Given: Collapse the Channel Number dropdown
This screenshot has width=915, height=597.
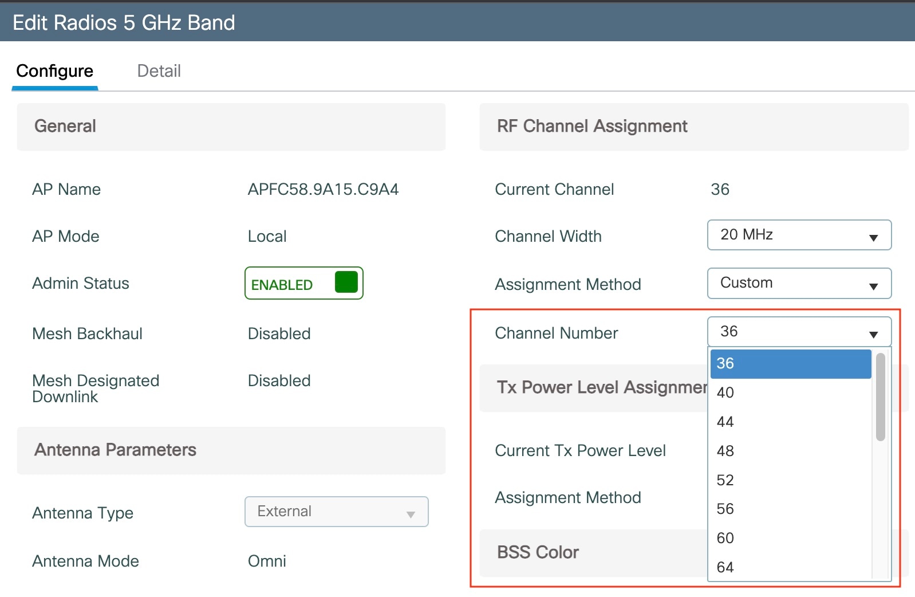Looking at the screenshot, I should point(799,332).
